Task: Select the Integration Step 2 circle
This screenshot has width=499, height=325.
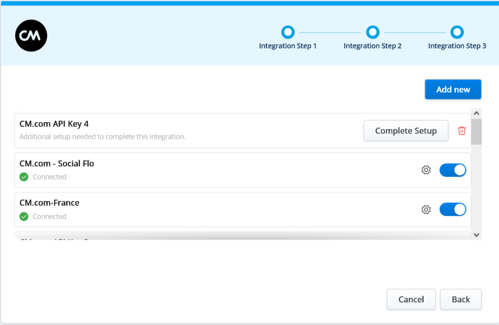Action: click(x=373, y=32)
